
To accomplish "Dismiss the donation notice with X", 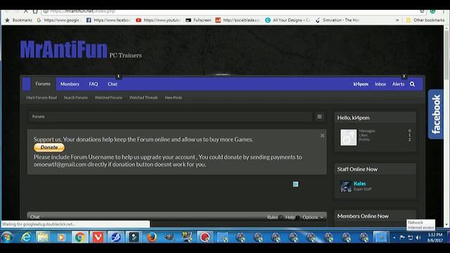I will 322,136.
